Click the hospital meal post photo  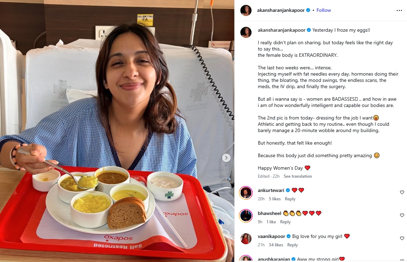pyautogui.click(x=117, y=131)
